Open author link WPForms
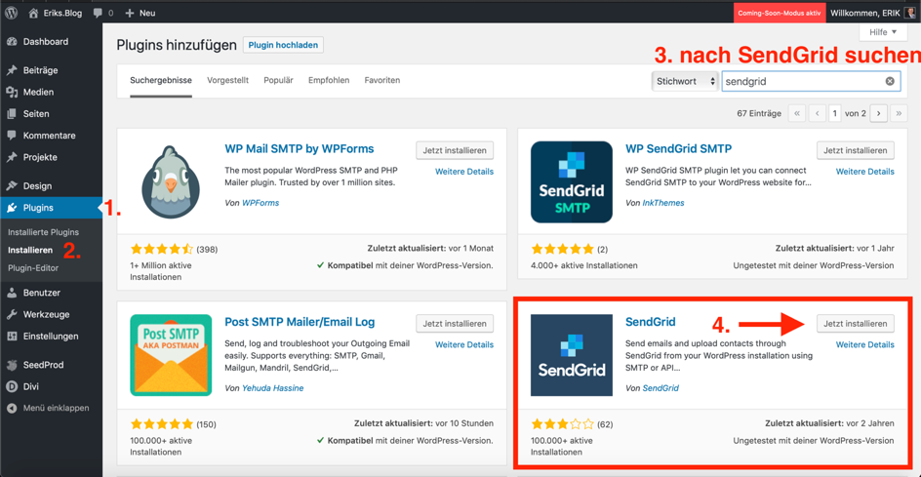 [x=260, y=203]
